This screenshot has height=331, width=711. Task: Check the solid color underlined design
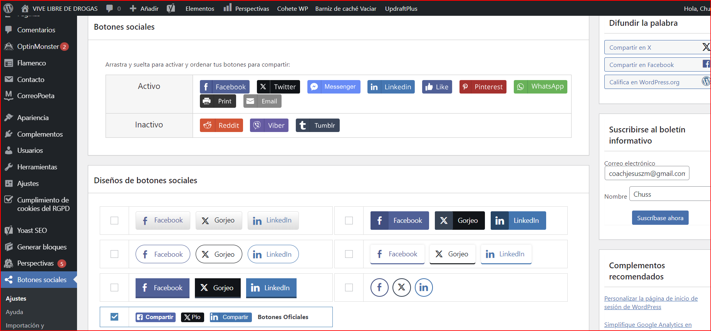114,288
